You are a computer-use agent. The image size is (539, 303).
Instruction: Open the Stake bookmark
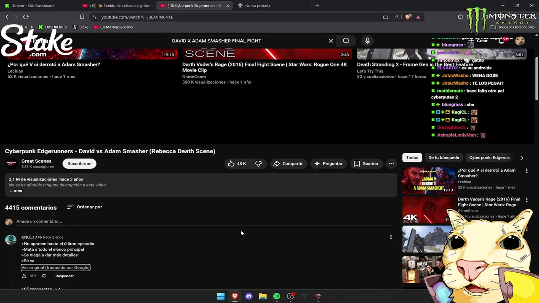click(x=81, y=27)
